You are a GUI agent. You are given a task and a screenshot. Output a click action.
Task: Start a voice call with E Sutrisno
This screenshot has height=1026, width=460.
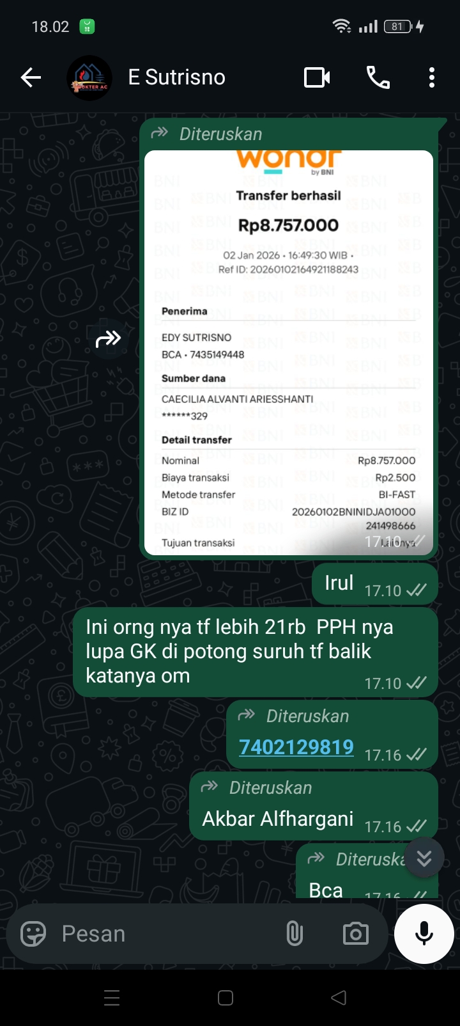pyautogui.click(x=378, y=77)
